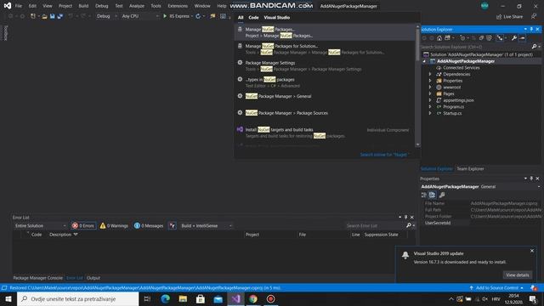Switch search filter to Code tab
This screenshot has height=306, width=544.
tap(253, 17)
